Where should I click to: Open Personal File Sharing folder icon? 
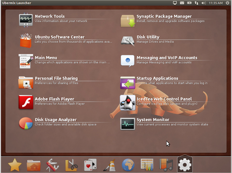click(26, 83)
